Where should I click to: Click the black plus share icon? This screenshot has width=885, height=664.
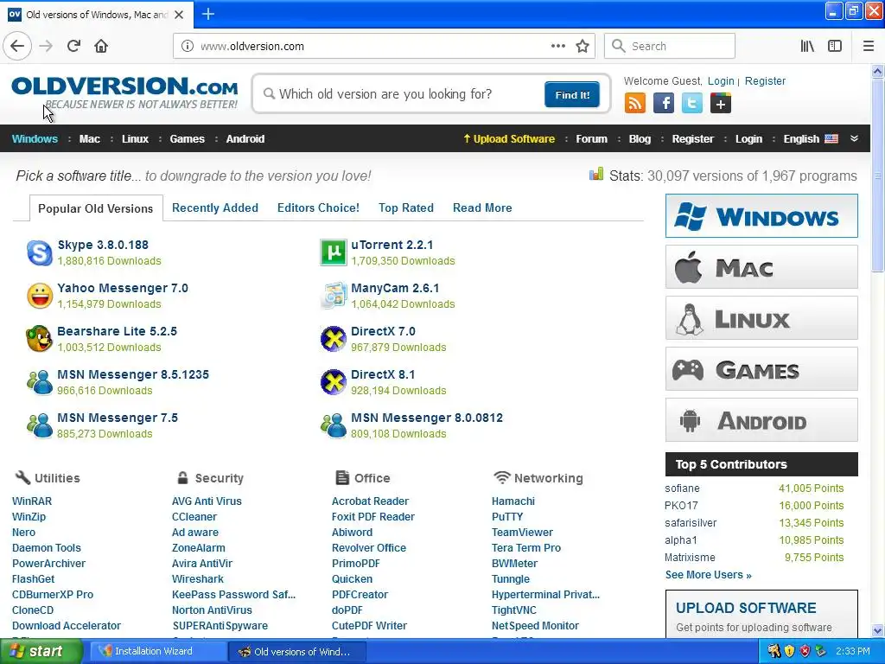point(721,104)
